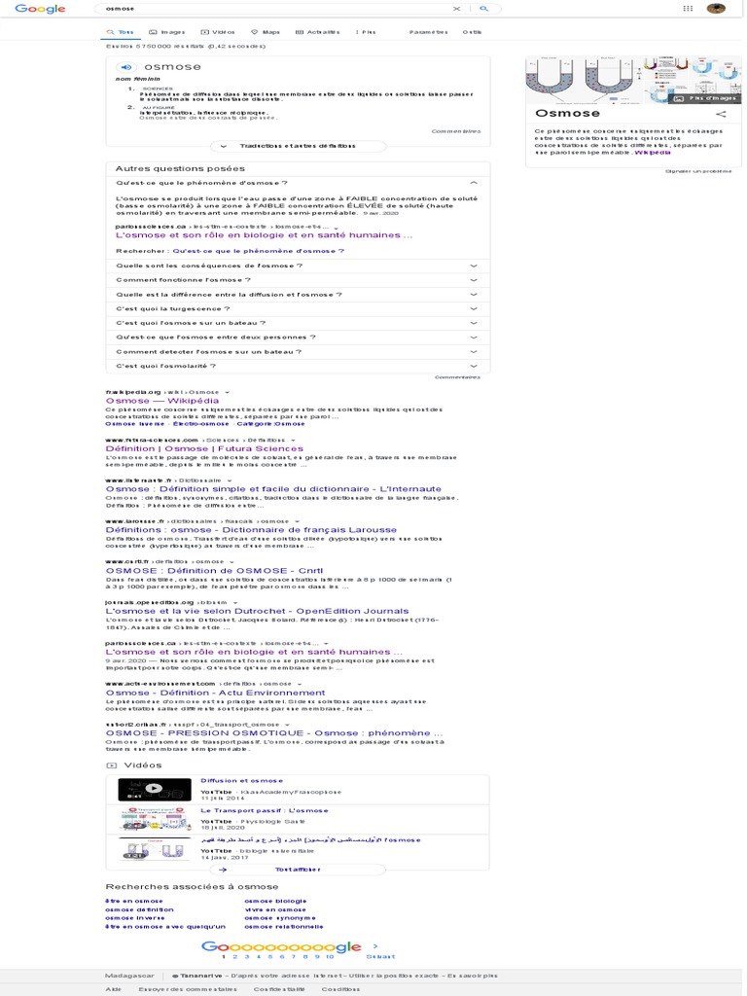Open the account profile avatar

pyautogui.click(x=716, y=8)
